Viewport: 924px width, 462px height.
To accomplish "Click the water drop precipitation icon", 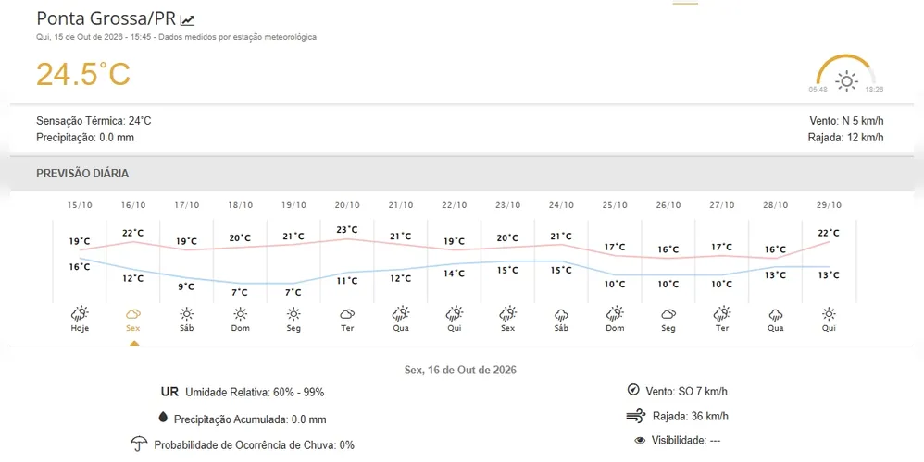I will tap(163, 418).
